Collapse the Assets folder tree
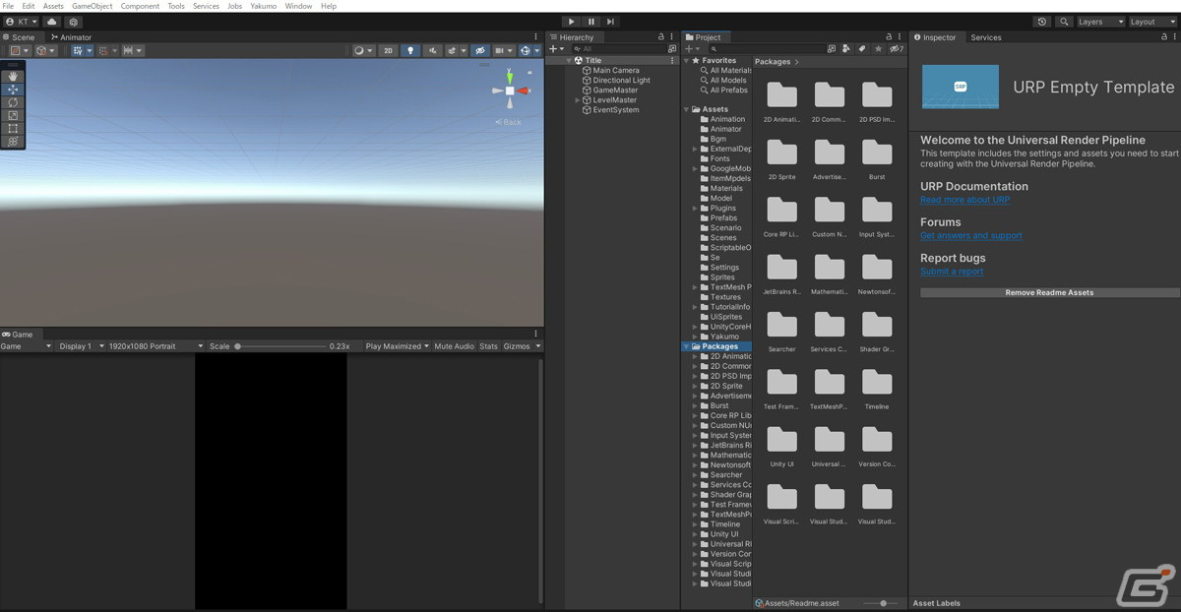The width and height of the screenshot is (1181, 612). (687, 109)
